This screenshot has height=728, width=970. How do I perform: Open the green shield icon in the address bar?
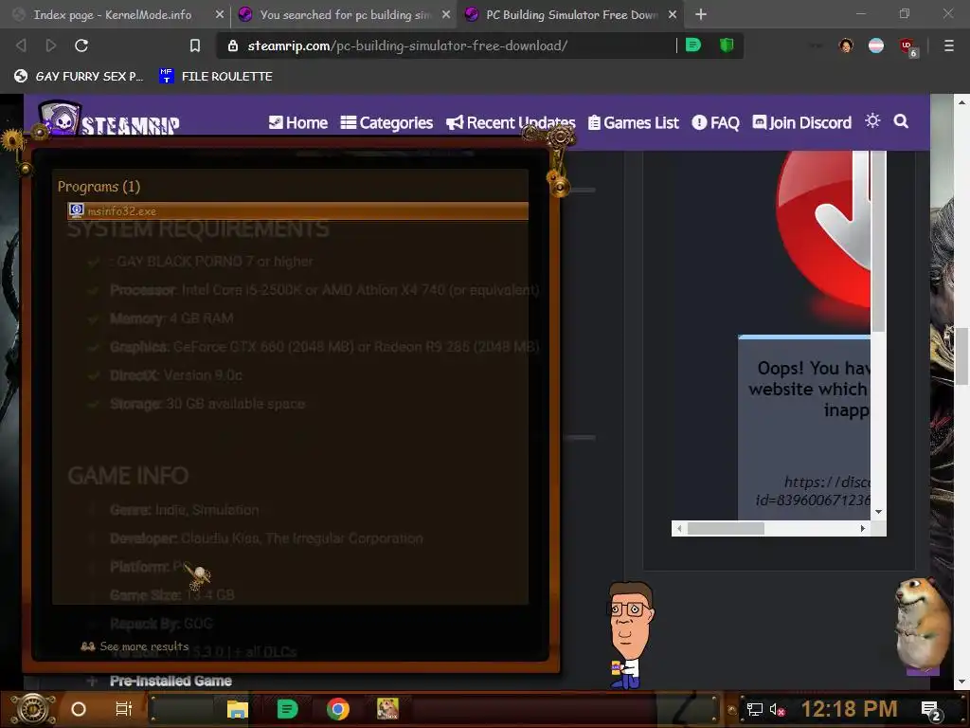tap(727, 45)
